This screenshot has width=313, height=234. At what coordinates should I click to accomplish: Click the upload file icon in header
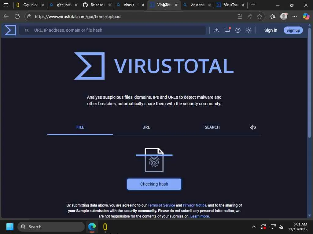216,30
